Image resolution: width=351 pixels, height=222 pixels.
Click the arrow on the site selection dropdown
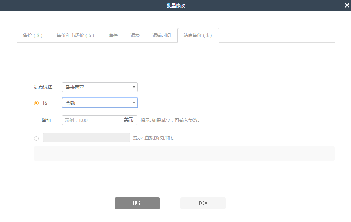(134, 87)
